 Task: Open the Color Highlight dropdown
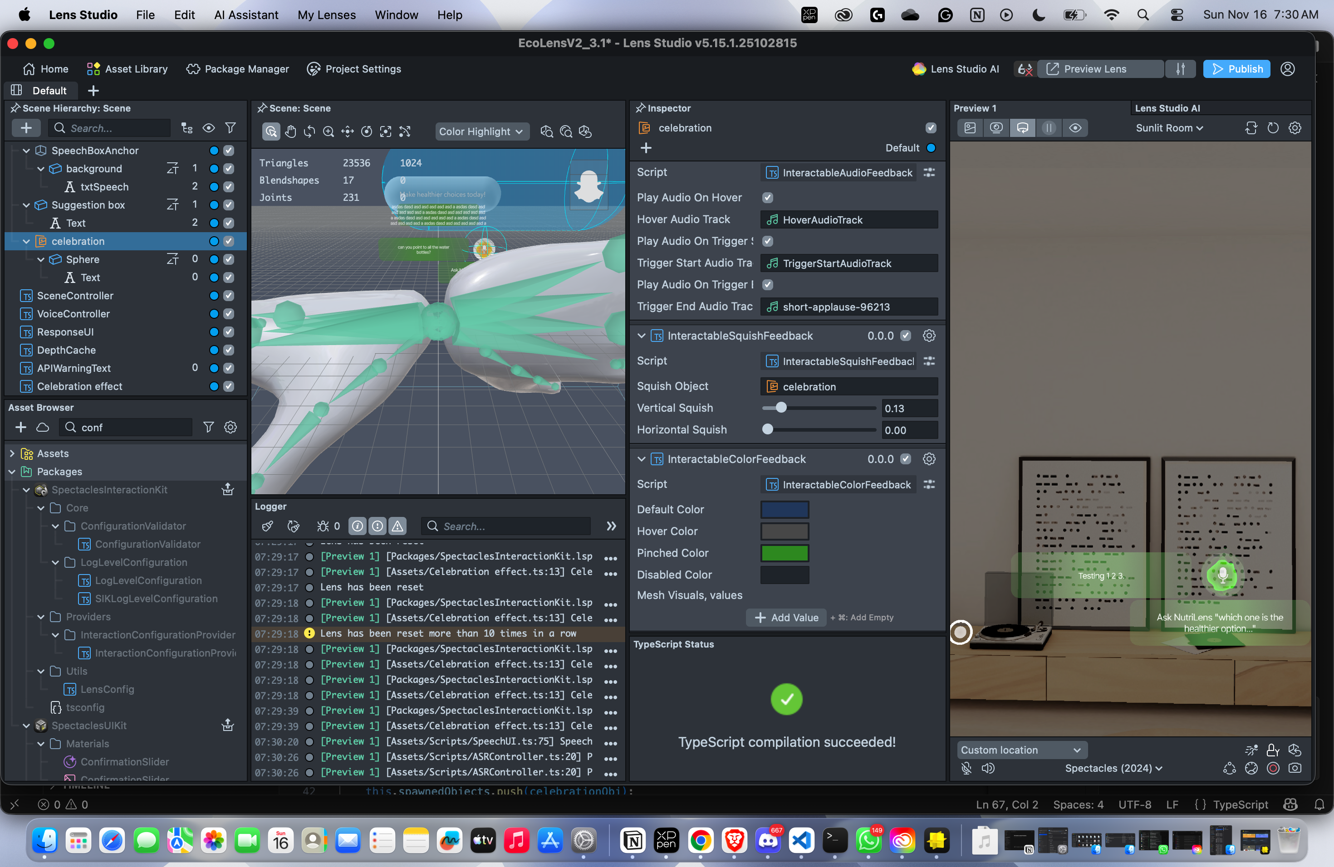[481, 132]
